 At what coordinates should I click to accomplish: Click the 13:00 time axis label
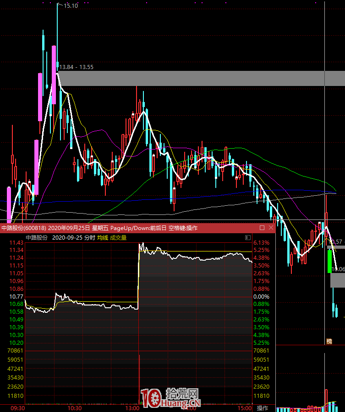pyautogui.click(x=132, y=408)
